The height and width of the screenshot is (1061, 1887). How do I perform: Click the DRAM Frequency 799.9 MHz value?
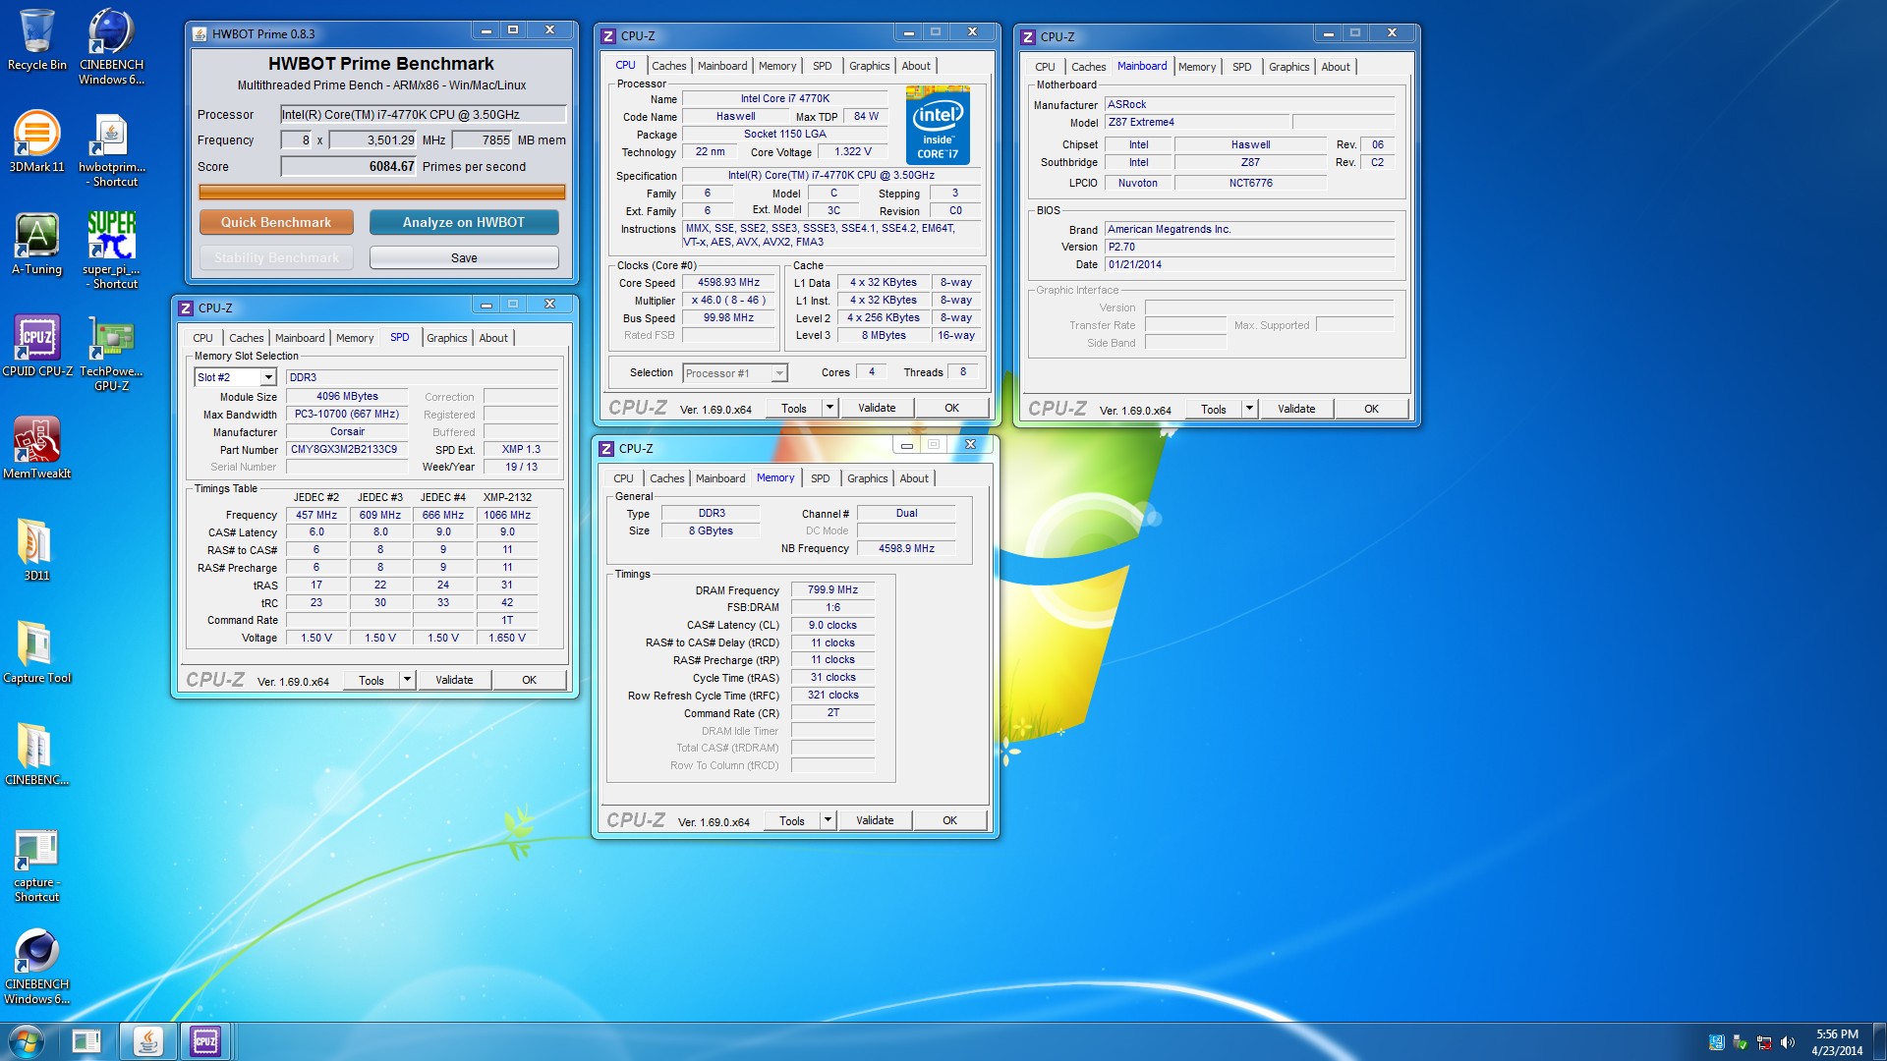click(x=832, y=590)
